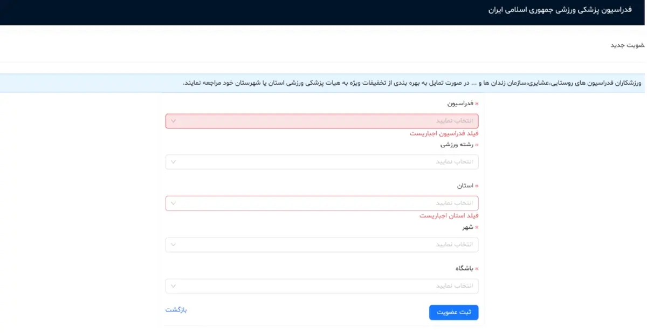Click the فیلد استان اجباریست error message
The height and width of the screenshot is (333, 647).
coord(449,215)
